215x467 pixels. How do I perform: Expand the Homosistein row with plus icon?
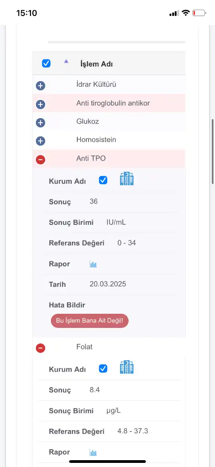pos(40,141)
